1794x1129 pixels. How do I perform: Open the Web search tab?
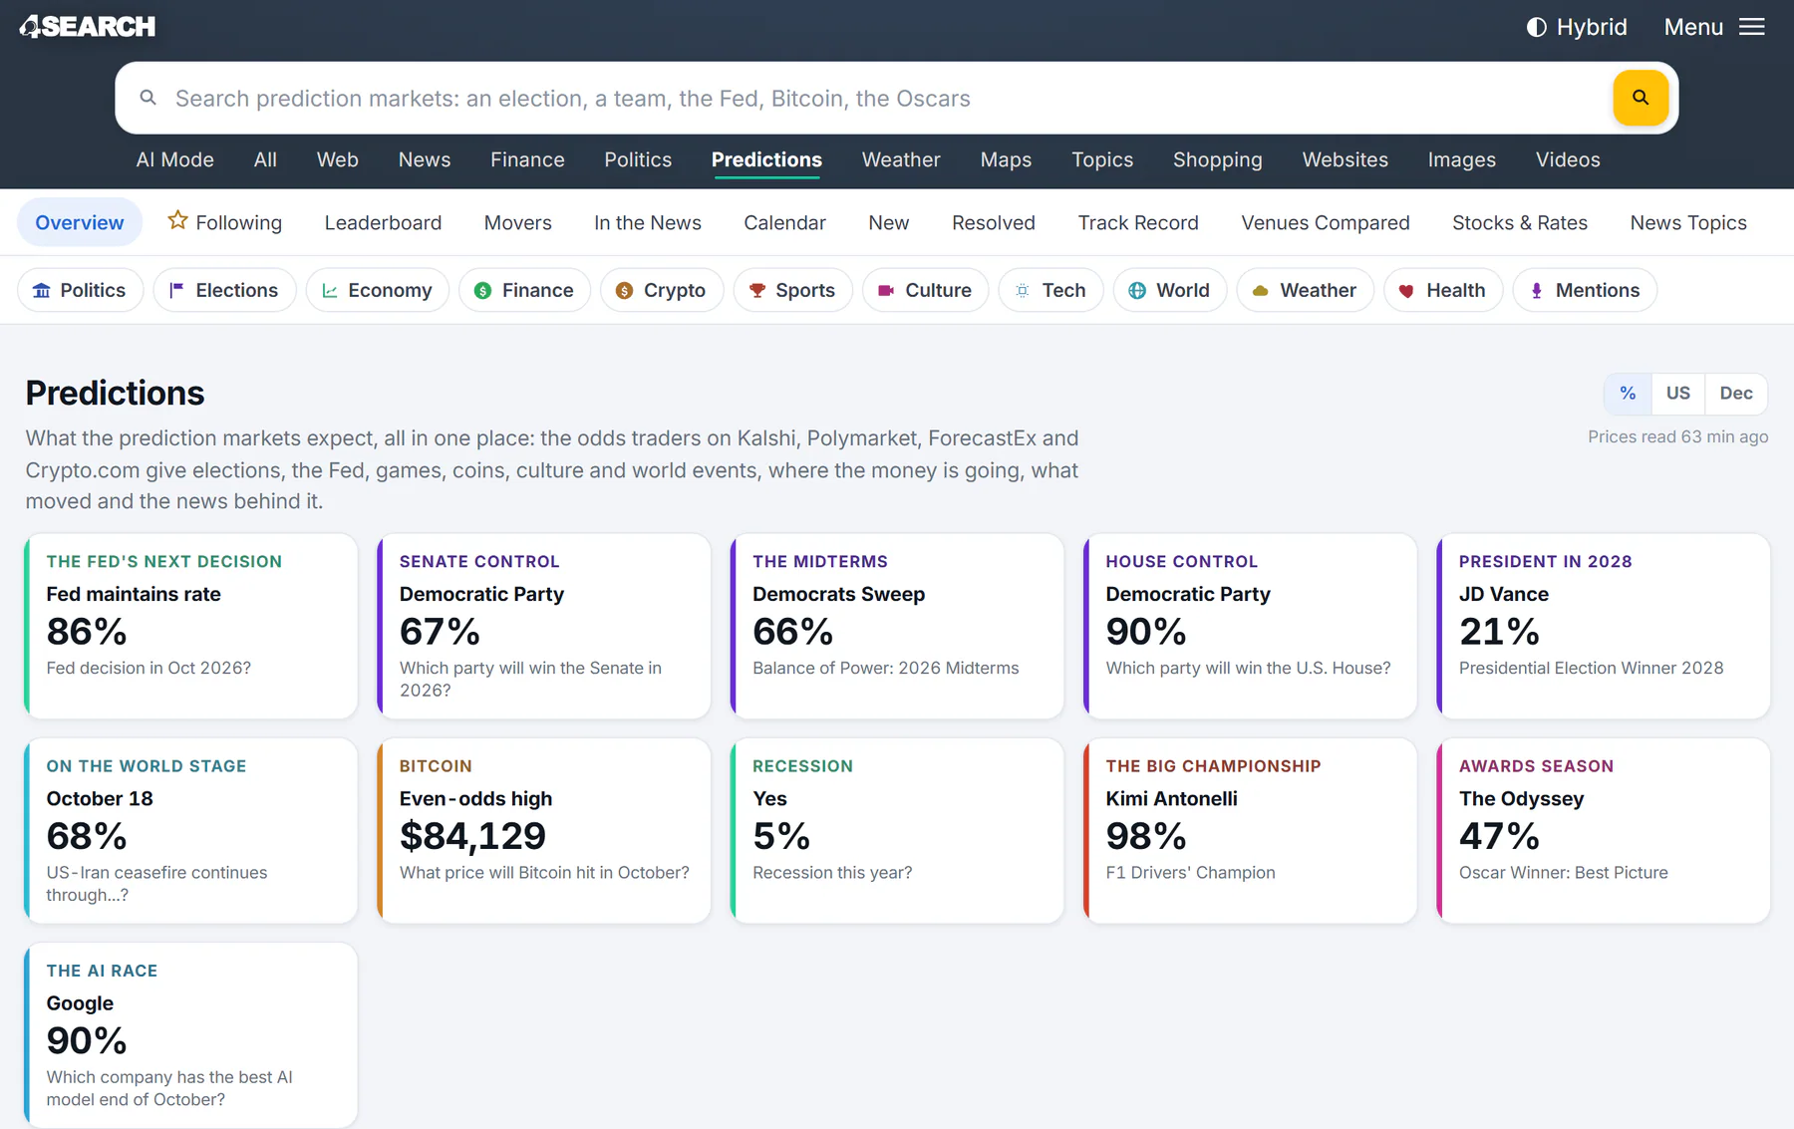tap(338, 159)
